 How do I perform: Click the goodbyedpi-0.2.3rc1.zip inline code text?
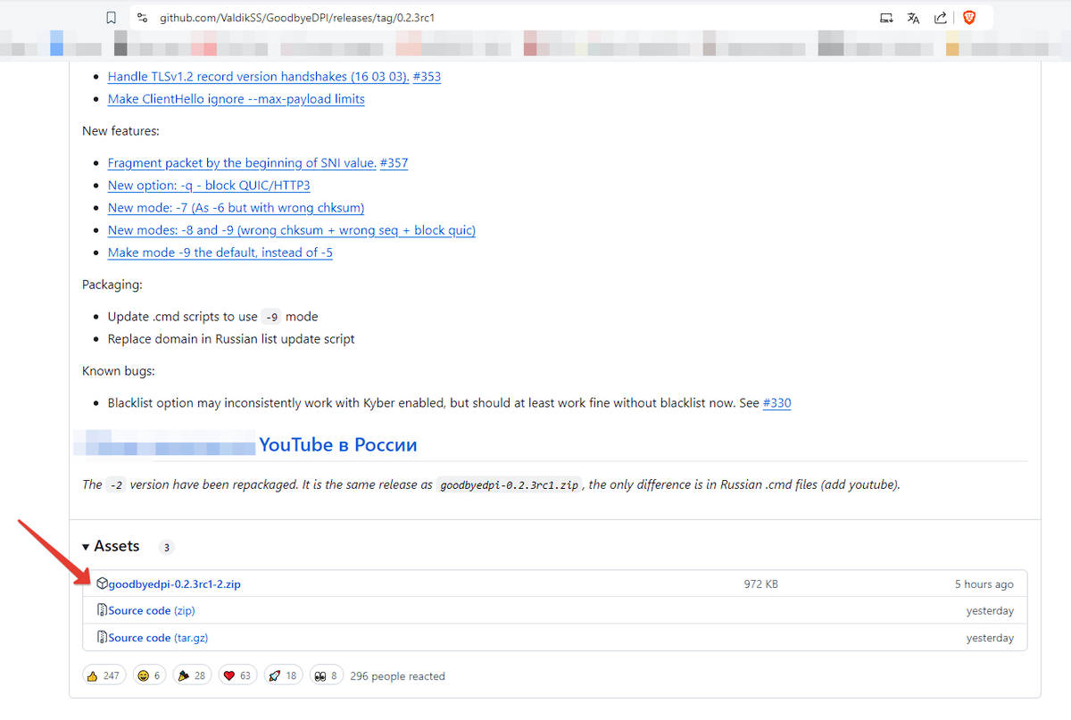(x=510, y=485)
